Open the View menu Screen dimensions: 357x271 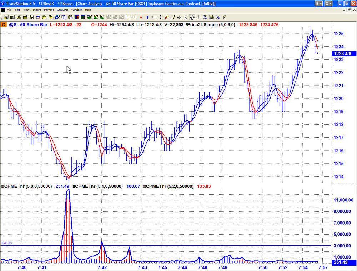26,10
